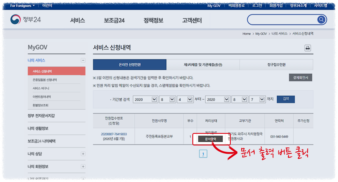
Task: Click 처리상태 column header
Action: pyautogui.click(x=211, y=121)
